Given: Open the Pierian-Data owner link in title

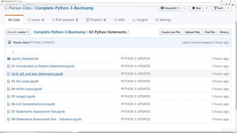Looking at the screenshot, I should pyautogui.click(x=20, y=8).
